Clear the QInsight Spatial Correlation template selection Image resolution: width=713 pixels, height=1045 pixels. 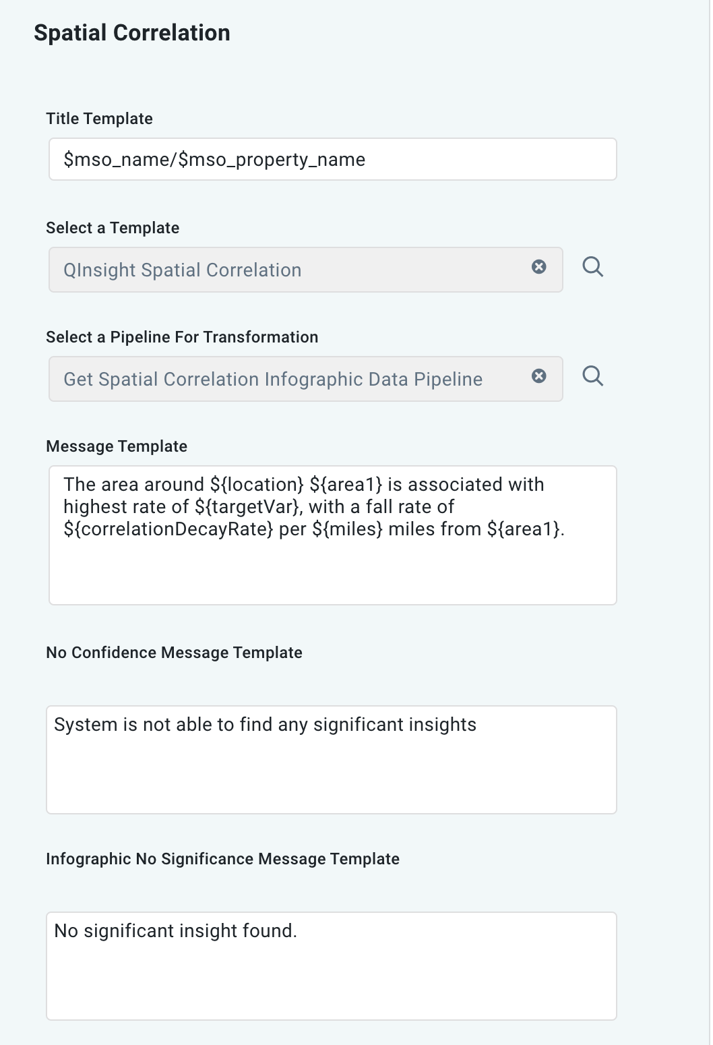(539, 268)
